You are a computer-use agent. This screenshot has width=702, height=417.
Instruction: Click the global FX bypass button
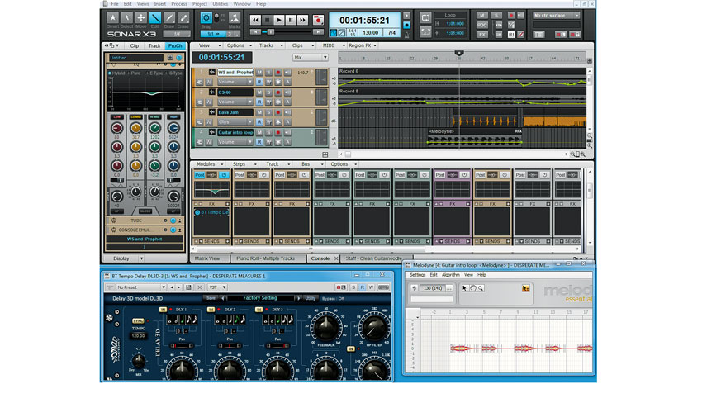tap(481, 35)
